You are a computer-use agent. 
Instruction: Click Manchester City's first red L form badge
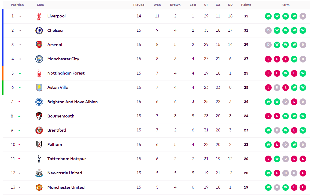[268, 59]
